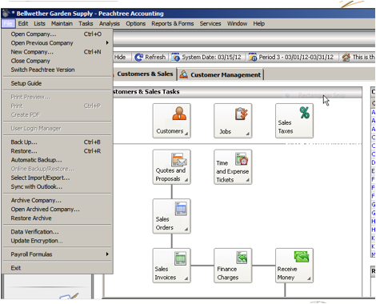Open the Sales Orders icon
Screen dimensions: 376x304
171,216
